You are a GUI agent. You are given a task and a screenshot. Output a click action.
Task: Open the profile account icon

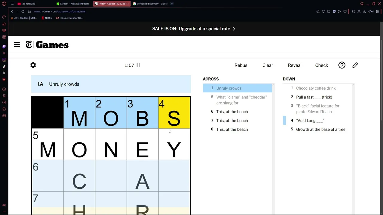point(359,11)
